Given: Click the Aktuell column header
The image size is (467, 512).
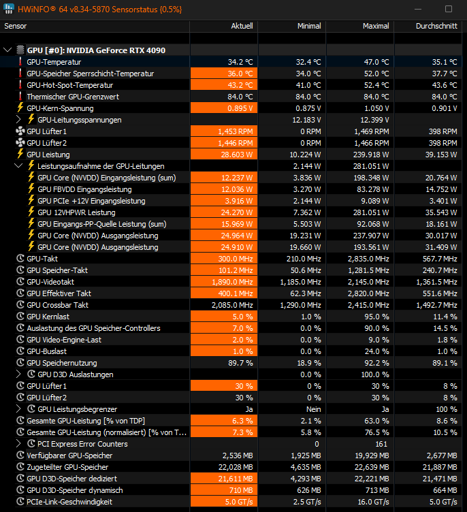Looking at the screenshot, I should pyautogui.click(x=224, y=26).
